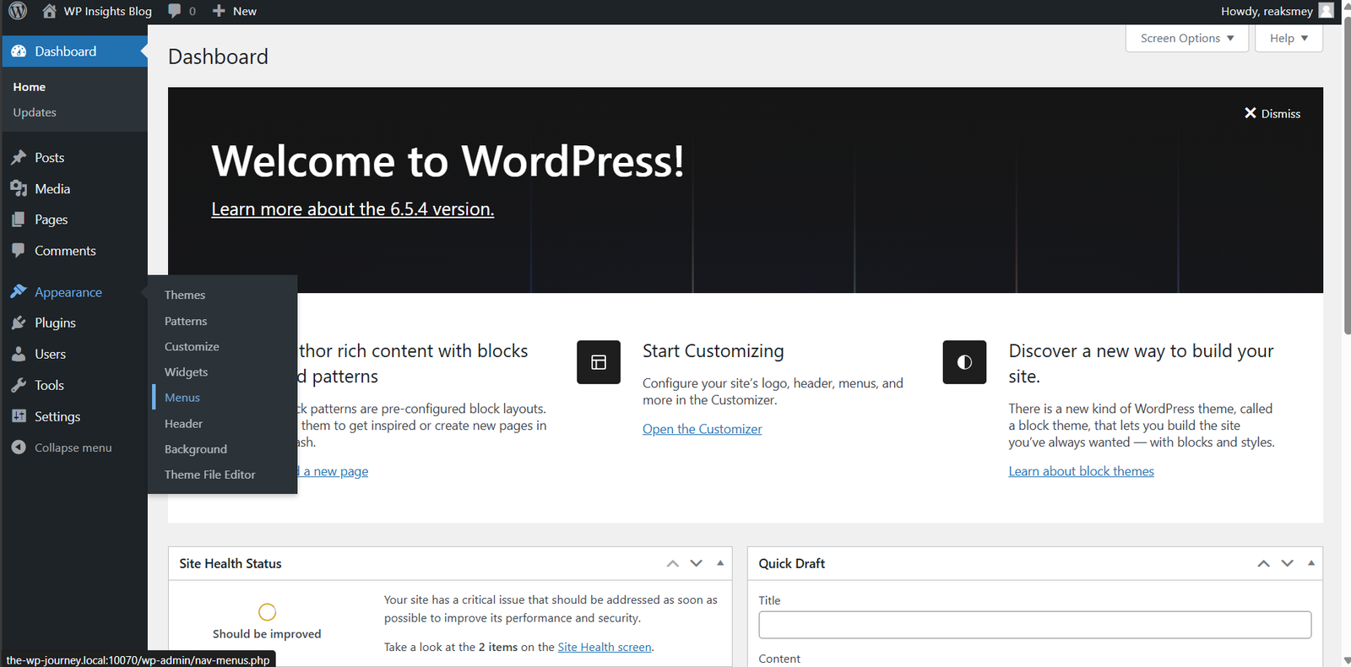Image resolution: width=1351 pixels, height=667 pixels.
Task: Open Patterns in Appearance submenu
Action: [186, 321]
